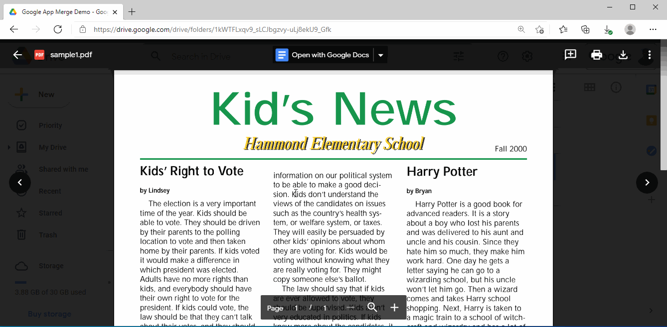Reset zoom with the magnifier icon

click(372, 308)
